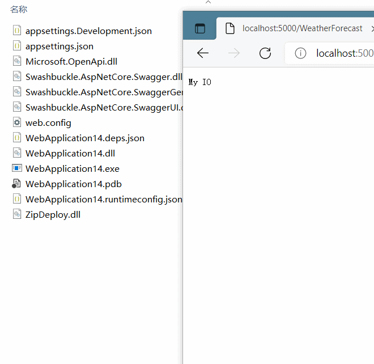Image resolution: width=374 pixels, height=364 pixels.
Task: Click the Swashbuckle.AspNetCore.Swagger.dll file icon
Action: click(17, 77)
